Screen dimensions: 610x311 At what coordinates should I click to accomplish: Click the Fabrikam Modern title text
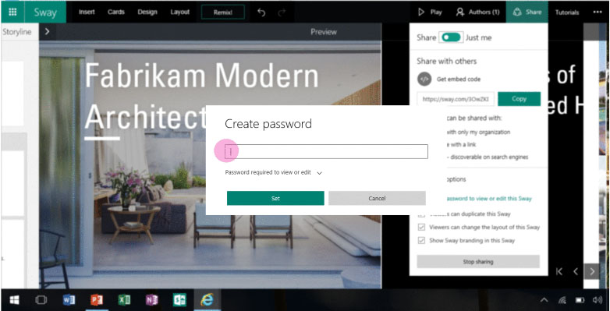201,76
